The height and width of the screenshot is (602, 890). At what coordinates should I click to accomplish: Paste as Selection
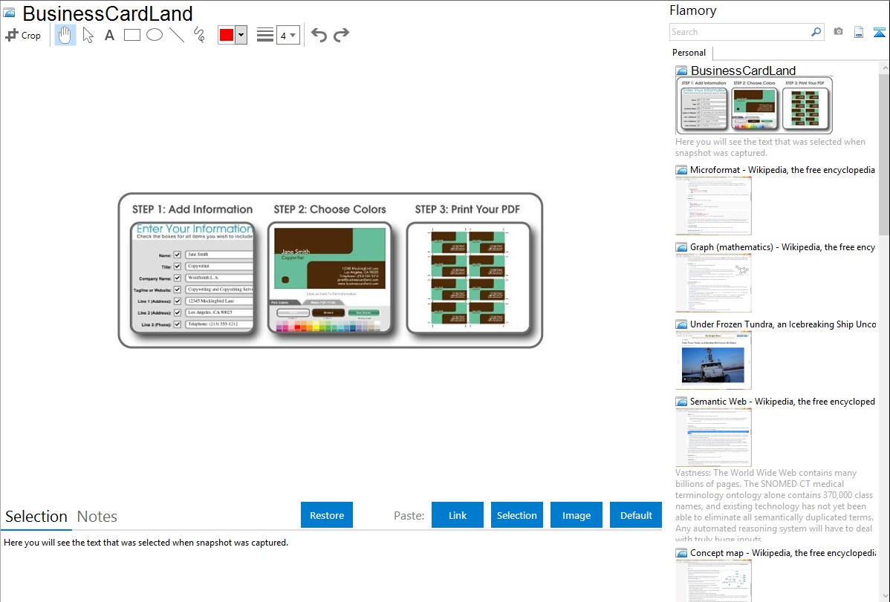click(x=517, y=515)
